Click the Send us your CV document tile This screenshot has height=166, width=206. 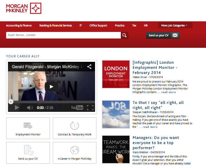[x=28, y=153]
